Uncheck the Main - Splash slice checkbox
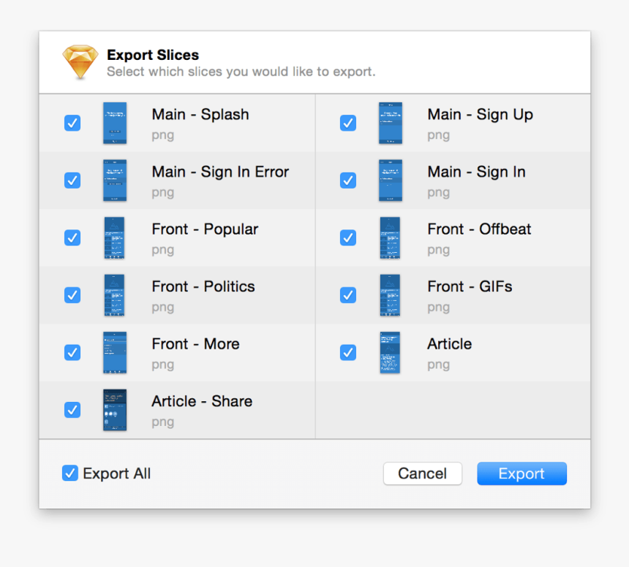 tap(72, 123)
